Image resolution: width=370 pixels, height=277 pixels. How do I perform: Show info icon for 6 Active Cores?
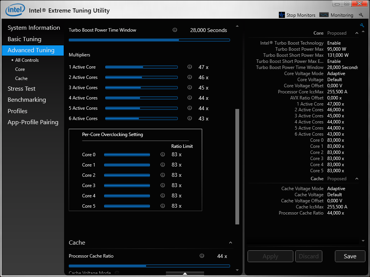[190, 118]
